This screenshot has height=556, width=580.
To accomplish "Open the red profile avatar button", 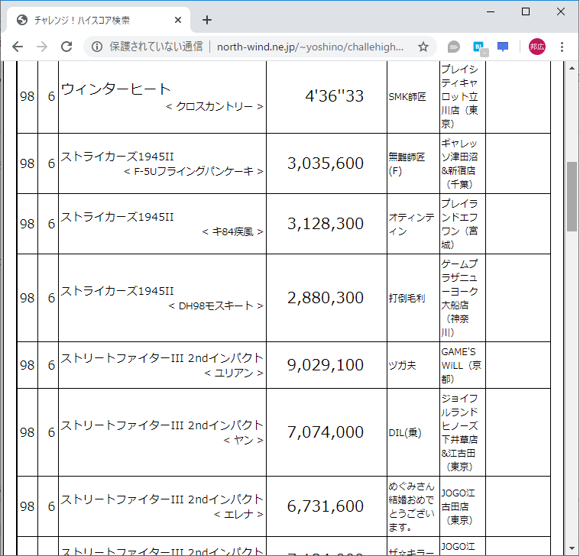I will point(536,47).
